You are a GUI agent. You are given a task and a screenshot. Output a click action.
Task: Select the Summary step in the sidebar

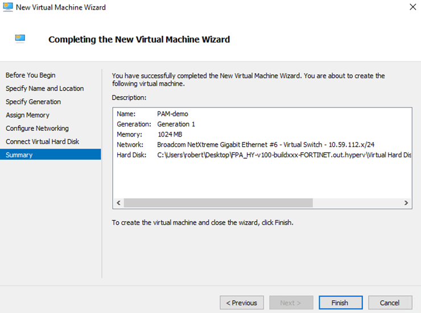click(19, 155)
